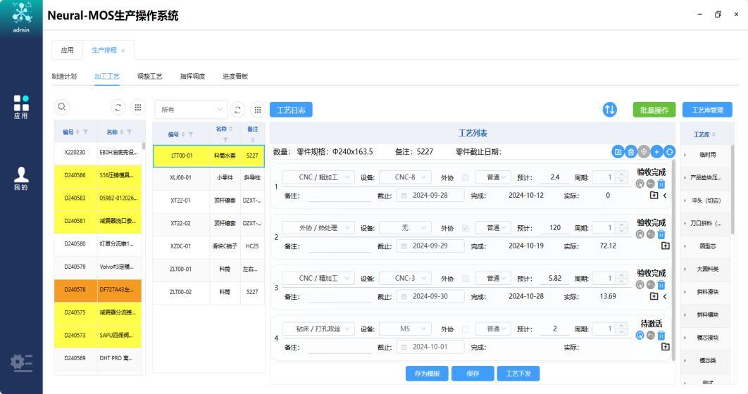Click the 2024-09-28 deadline date field
This screenshot has width=748, height=394.
click(x=430, y=195)
